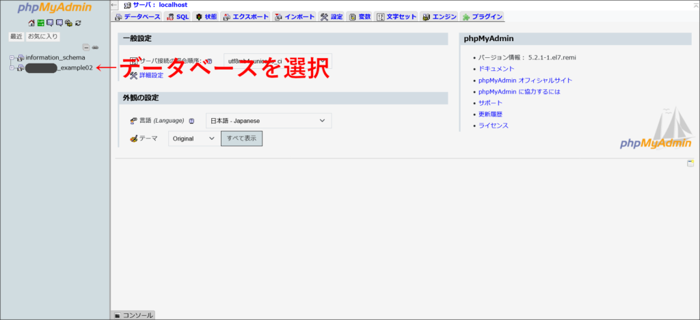Open the ドキュメント link
This screenshot has width=700, height=320.
(496, 69)
